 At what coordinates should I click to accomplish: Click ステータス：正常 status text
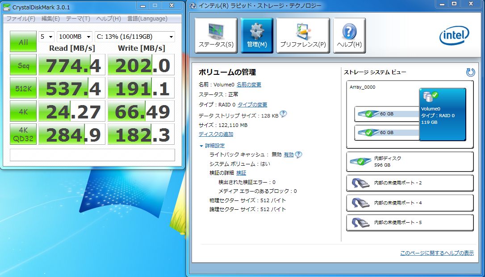(x=218, y=94)
